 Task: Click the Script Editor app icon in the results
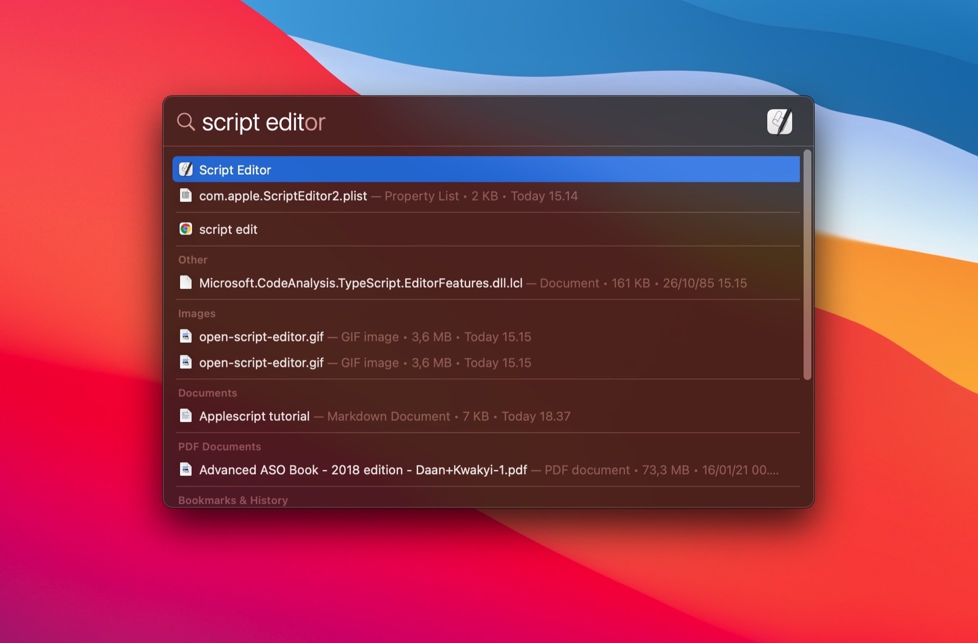tap(186, 169)
